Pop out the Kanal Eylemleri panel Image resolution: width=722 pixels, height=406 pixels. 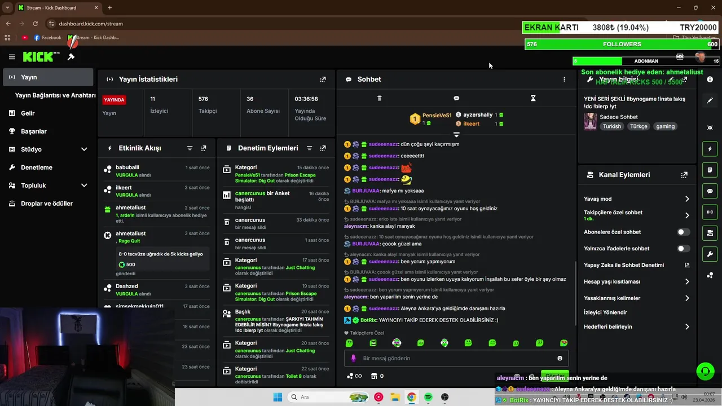tap(684, 175)
